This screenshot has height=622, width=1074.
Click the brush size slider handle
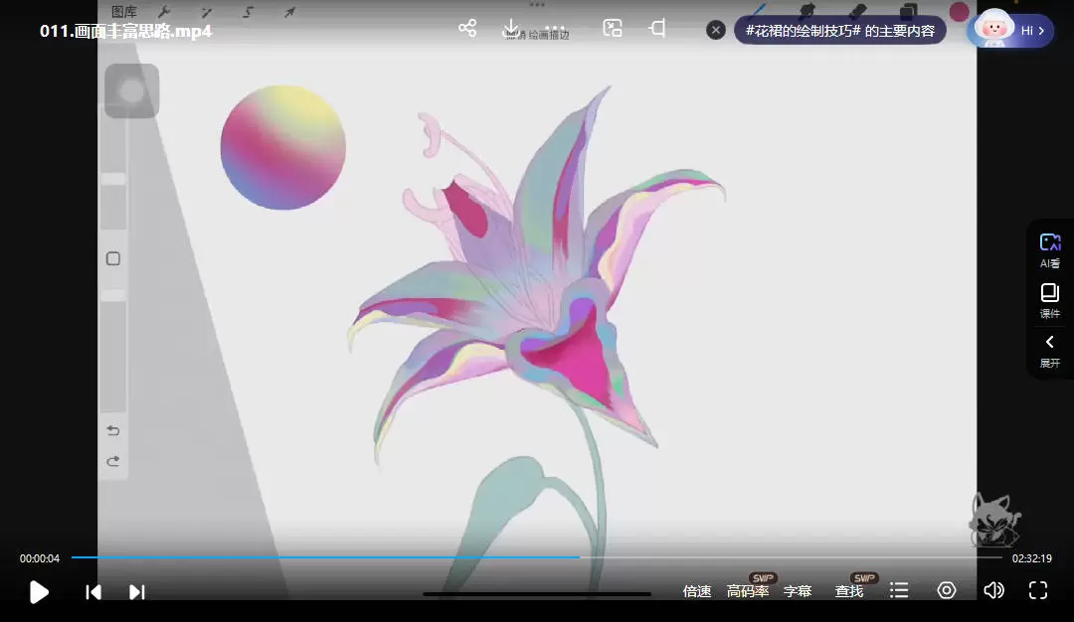tap(113, 179)
